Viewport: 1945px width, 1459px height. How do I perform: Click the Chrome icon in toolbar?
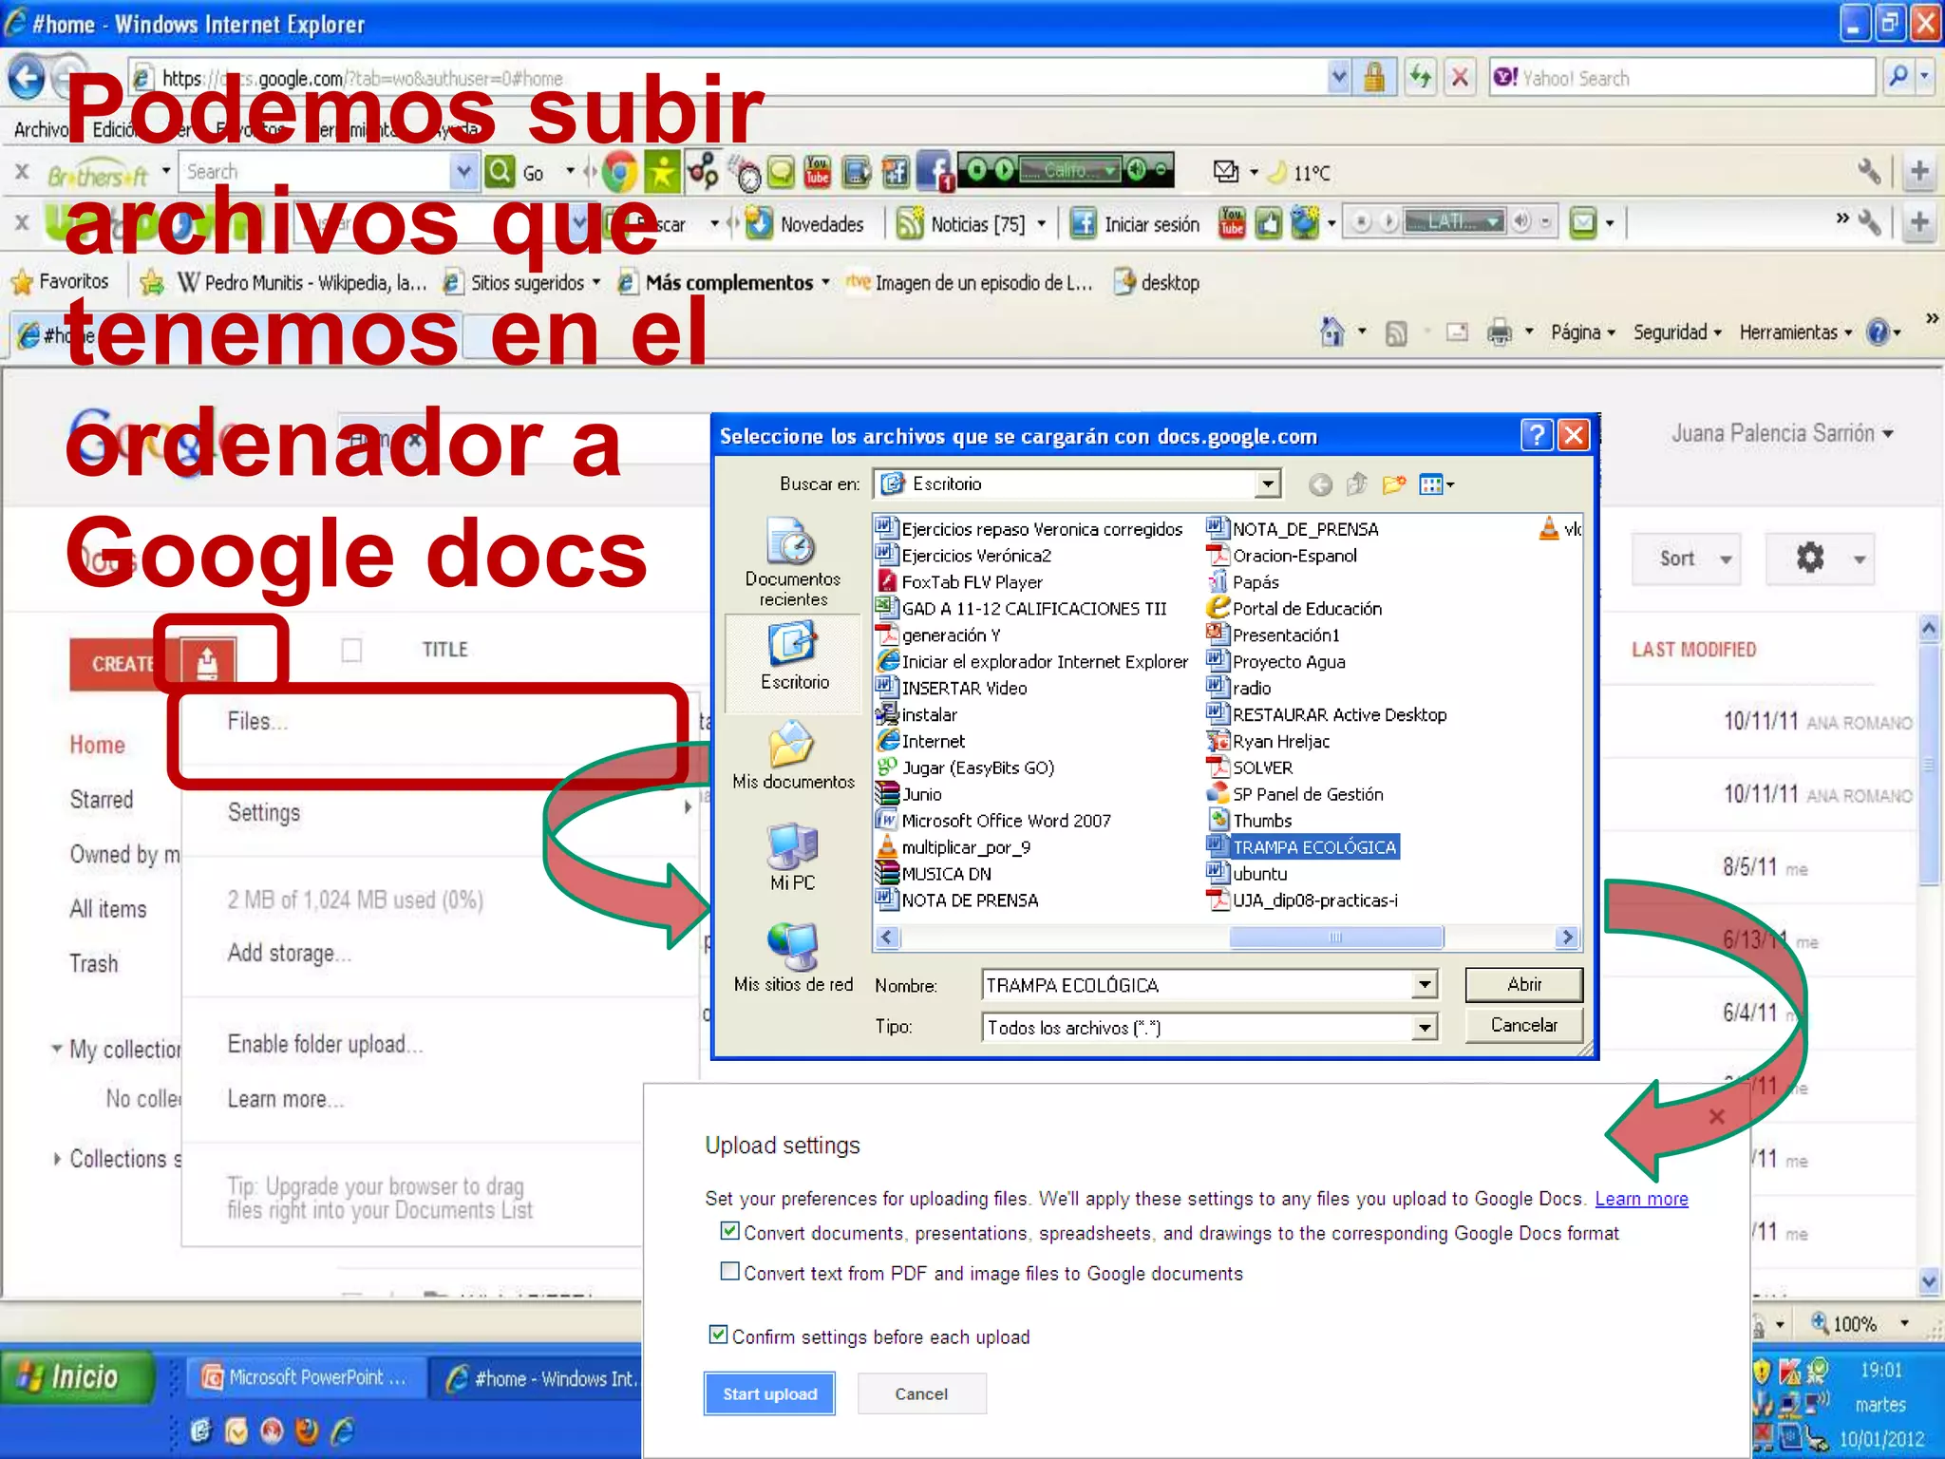[x=618, y=172]
